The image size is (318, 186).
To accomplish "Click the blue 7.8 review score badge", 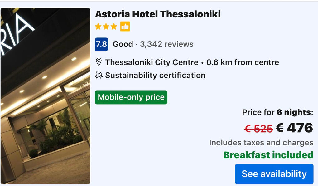I will [101, 44].
